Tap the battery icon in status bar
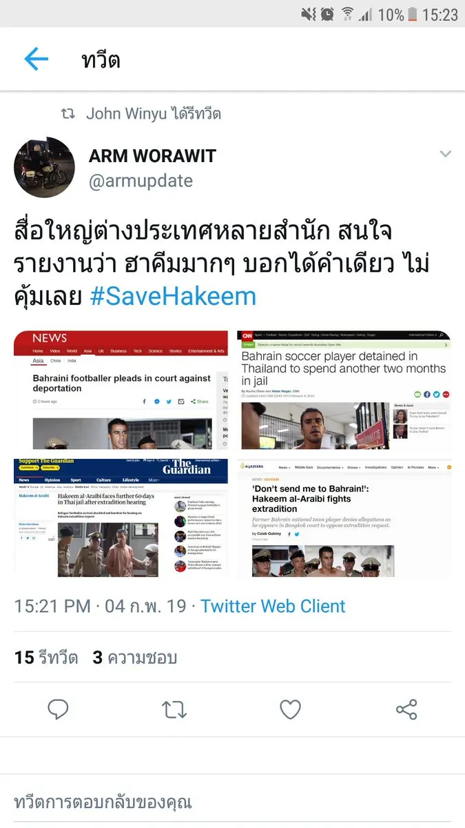Viewport: 465px width, 828px height. click(x=413, y=14)
